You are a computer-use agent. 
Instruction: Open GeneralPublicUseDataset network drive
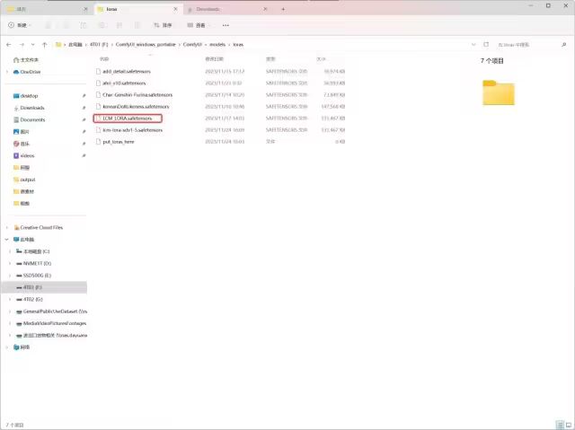tap(51, 312)
